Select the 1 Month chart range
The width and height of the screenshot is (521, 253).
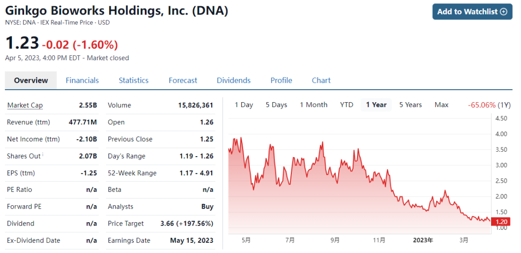[314, 105]
